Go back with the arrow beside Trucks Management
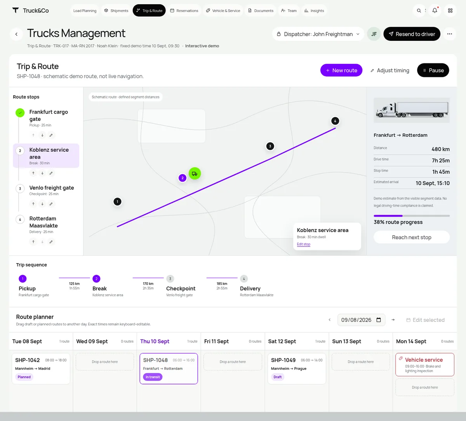The width and height of the screenshot is (466, 421). click(x=16, y=34)
